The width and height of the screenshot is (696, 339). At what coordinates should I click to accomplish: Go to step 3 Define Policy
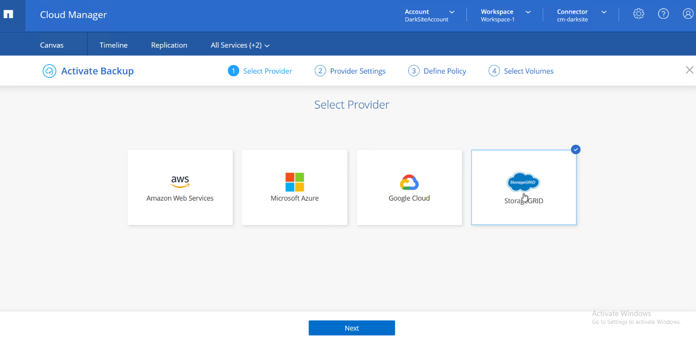click(x=437, y=71)
